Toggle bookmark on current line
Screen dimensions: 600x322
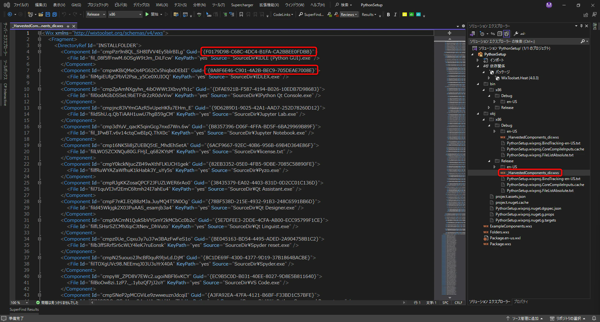[241, 14]
